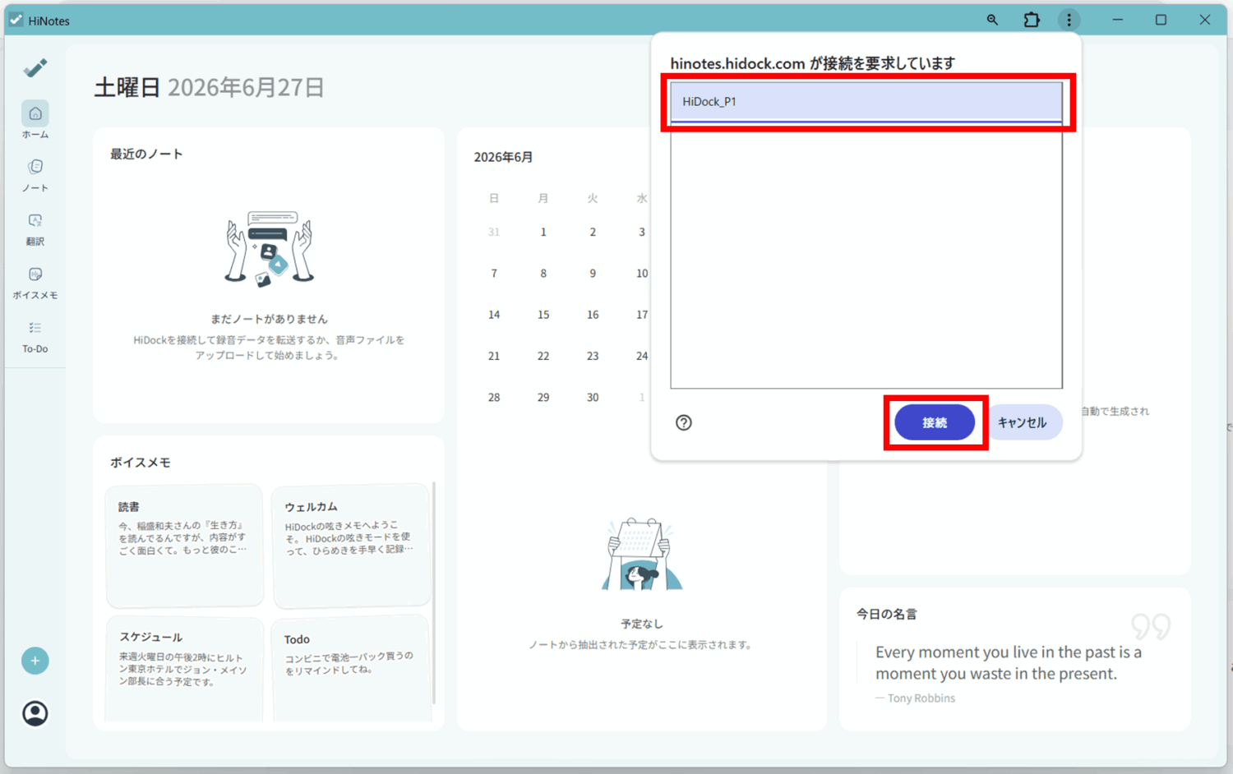Click the Tony Robbins quote text
The image size is (1233, 774).
click(x=1009, y=662)
